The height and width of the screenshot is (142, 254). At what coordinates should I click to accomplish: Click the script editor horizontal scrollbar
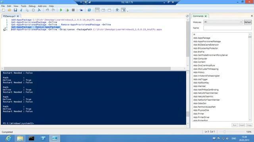(93, 69)
